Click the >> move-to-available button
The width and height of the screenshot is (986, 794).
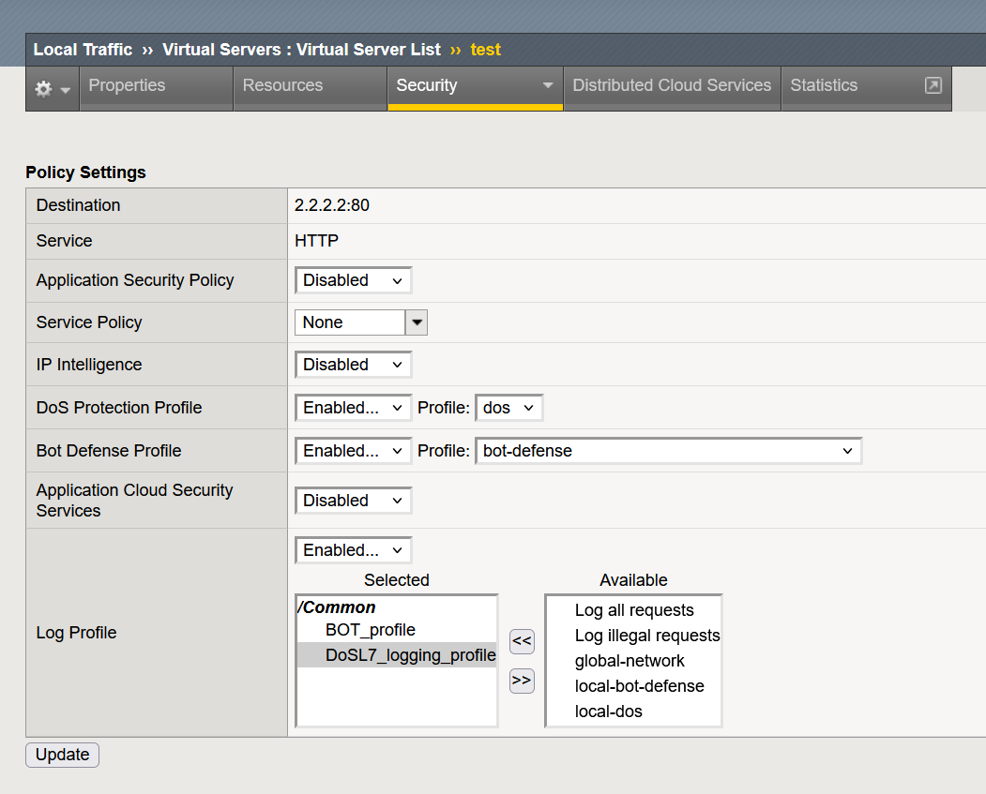[x=522, y=681]
